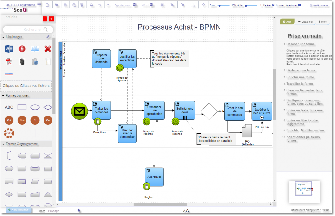Click the Zoom slider handle
This screenshot has height=216, width=335.
[x=219, y=6]
